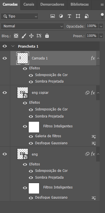Screen dimensions: 105x213
Task: Filter by type layers icon
Action: coord(70,16)
